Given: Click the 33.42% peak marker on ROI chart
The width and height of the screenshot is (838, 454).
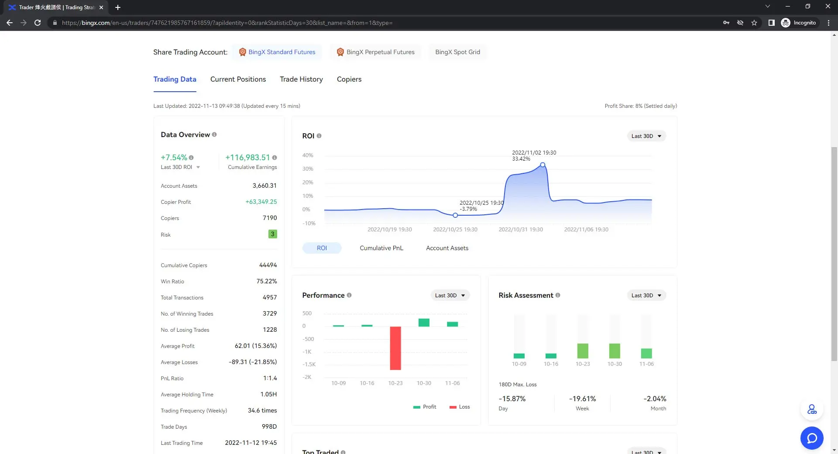Looking at the screenshot, I should (543, 165).
